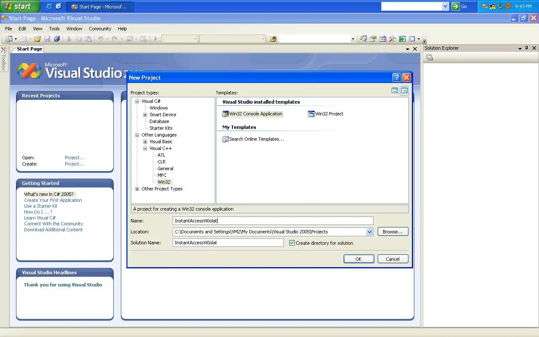The width and height of the screenshot is (539, 337).
Task: Open the Start Page active files dropdown
Action: 408,49
